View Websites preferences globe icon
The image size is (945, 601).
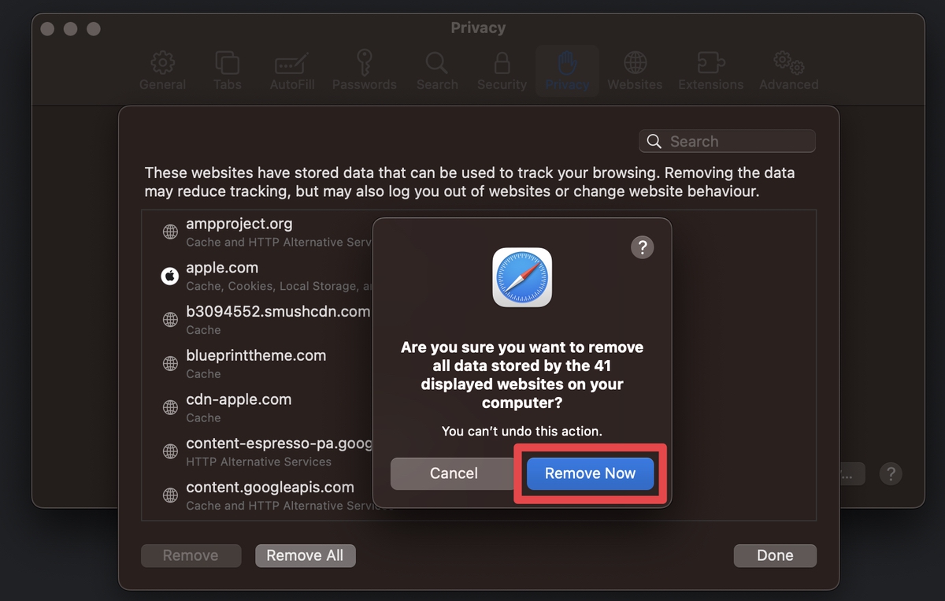635,71
